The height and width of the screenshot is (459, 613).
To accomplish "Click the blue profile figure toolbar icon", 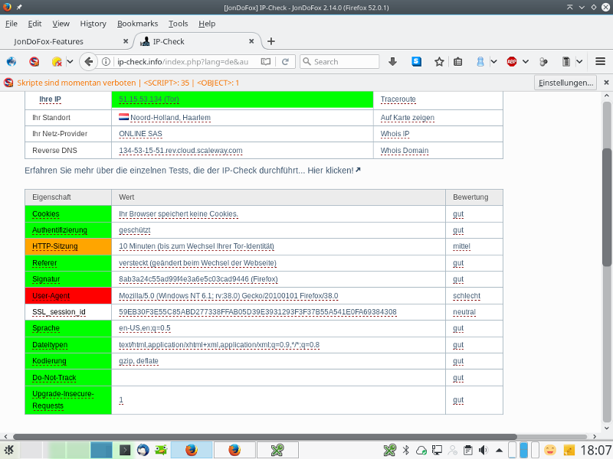I will [480, 62].
